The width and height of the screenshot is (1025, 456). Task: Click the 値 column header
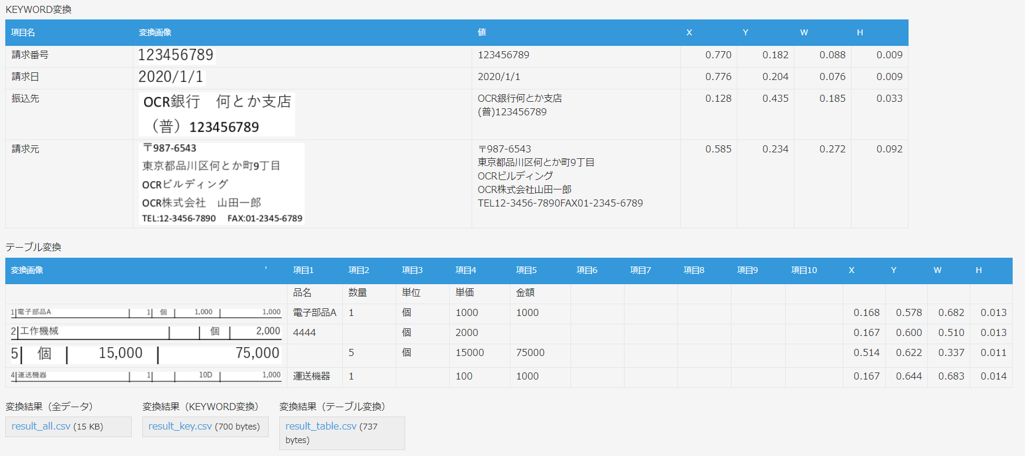[x=482, y=33]
